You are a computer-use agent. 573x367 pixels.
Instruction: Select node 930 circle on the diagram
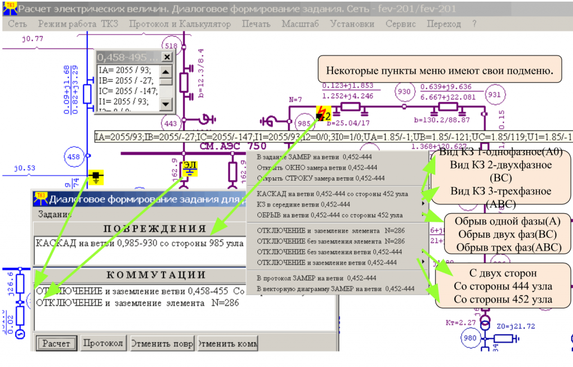(x=403, y=92)
